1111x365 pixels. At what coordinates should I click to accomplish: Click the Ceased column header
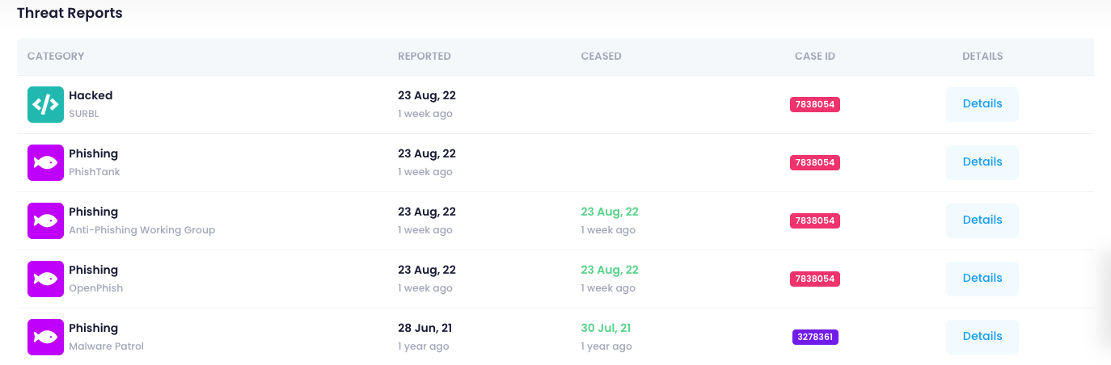point(601,57)
